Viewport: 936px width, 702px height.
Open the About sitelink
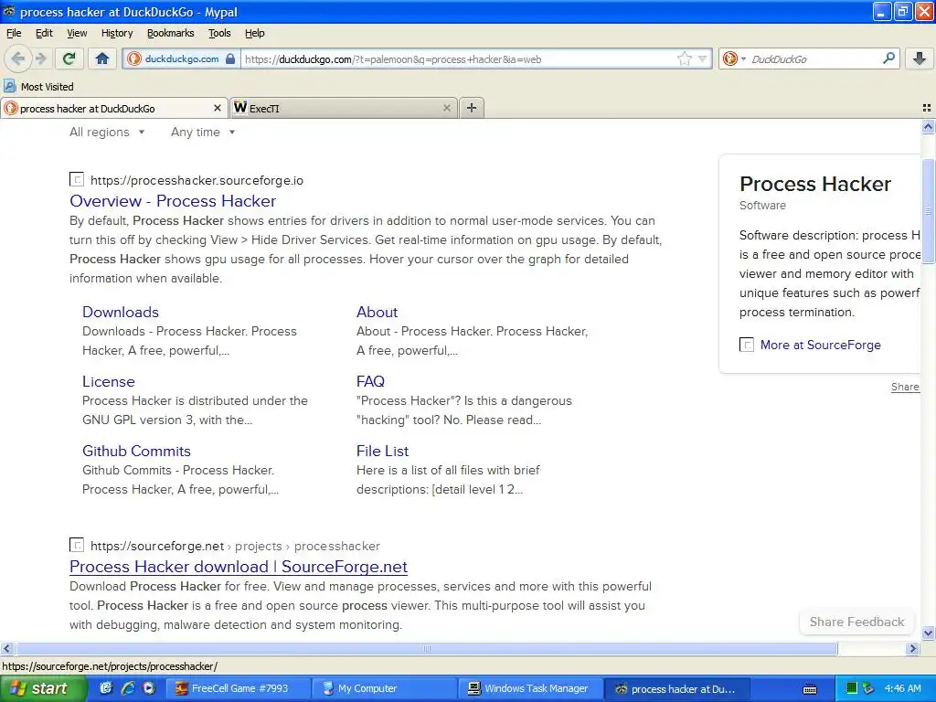[377, 312]
